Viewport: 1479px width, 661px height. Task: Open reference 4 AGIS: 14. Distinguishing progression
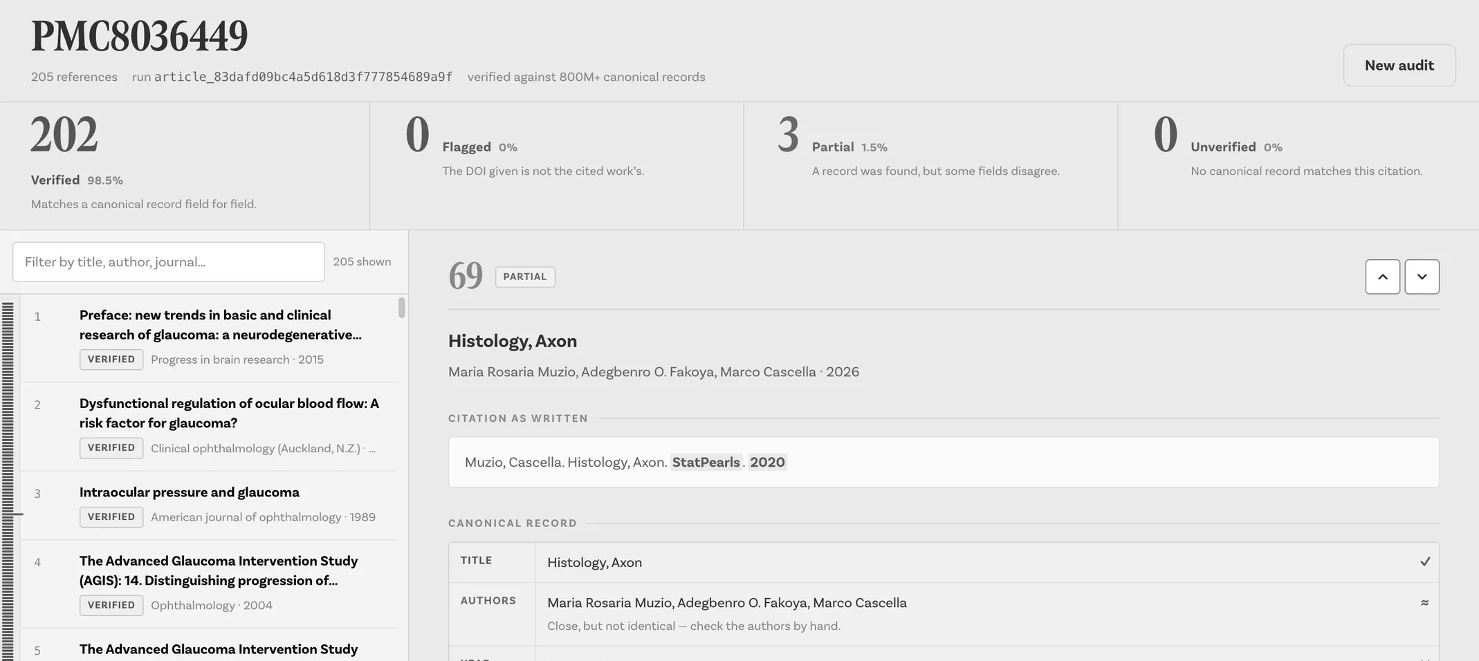pos(208,584)
